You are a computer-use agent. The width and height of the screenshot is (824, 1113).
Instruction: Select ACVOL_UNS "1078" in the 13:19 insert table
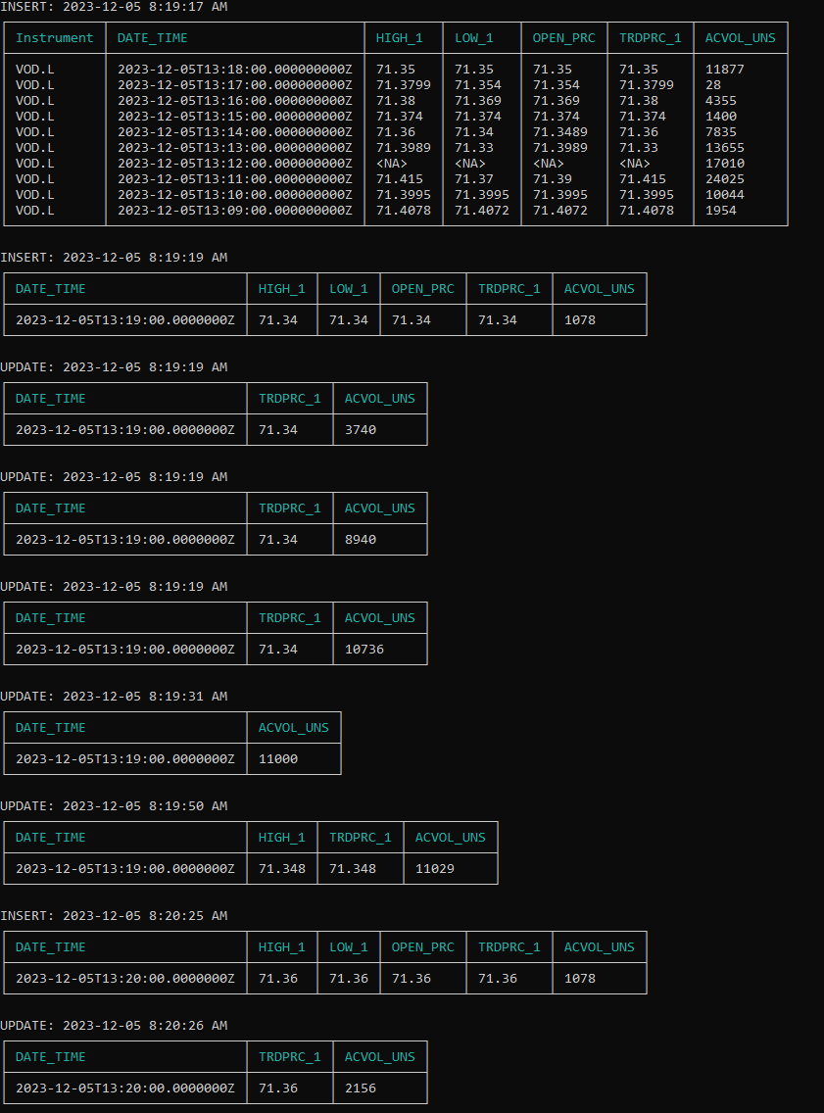tap(580, 320)
